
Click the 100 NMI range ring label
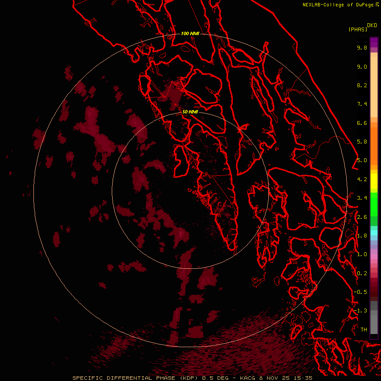190,33
